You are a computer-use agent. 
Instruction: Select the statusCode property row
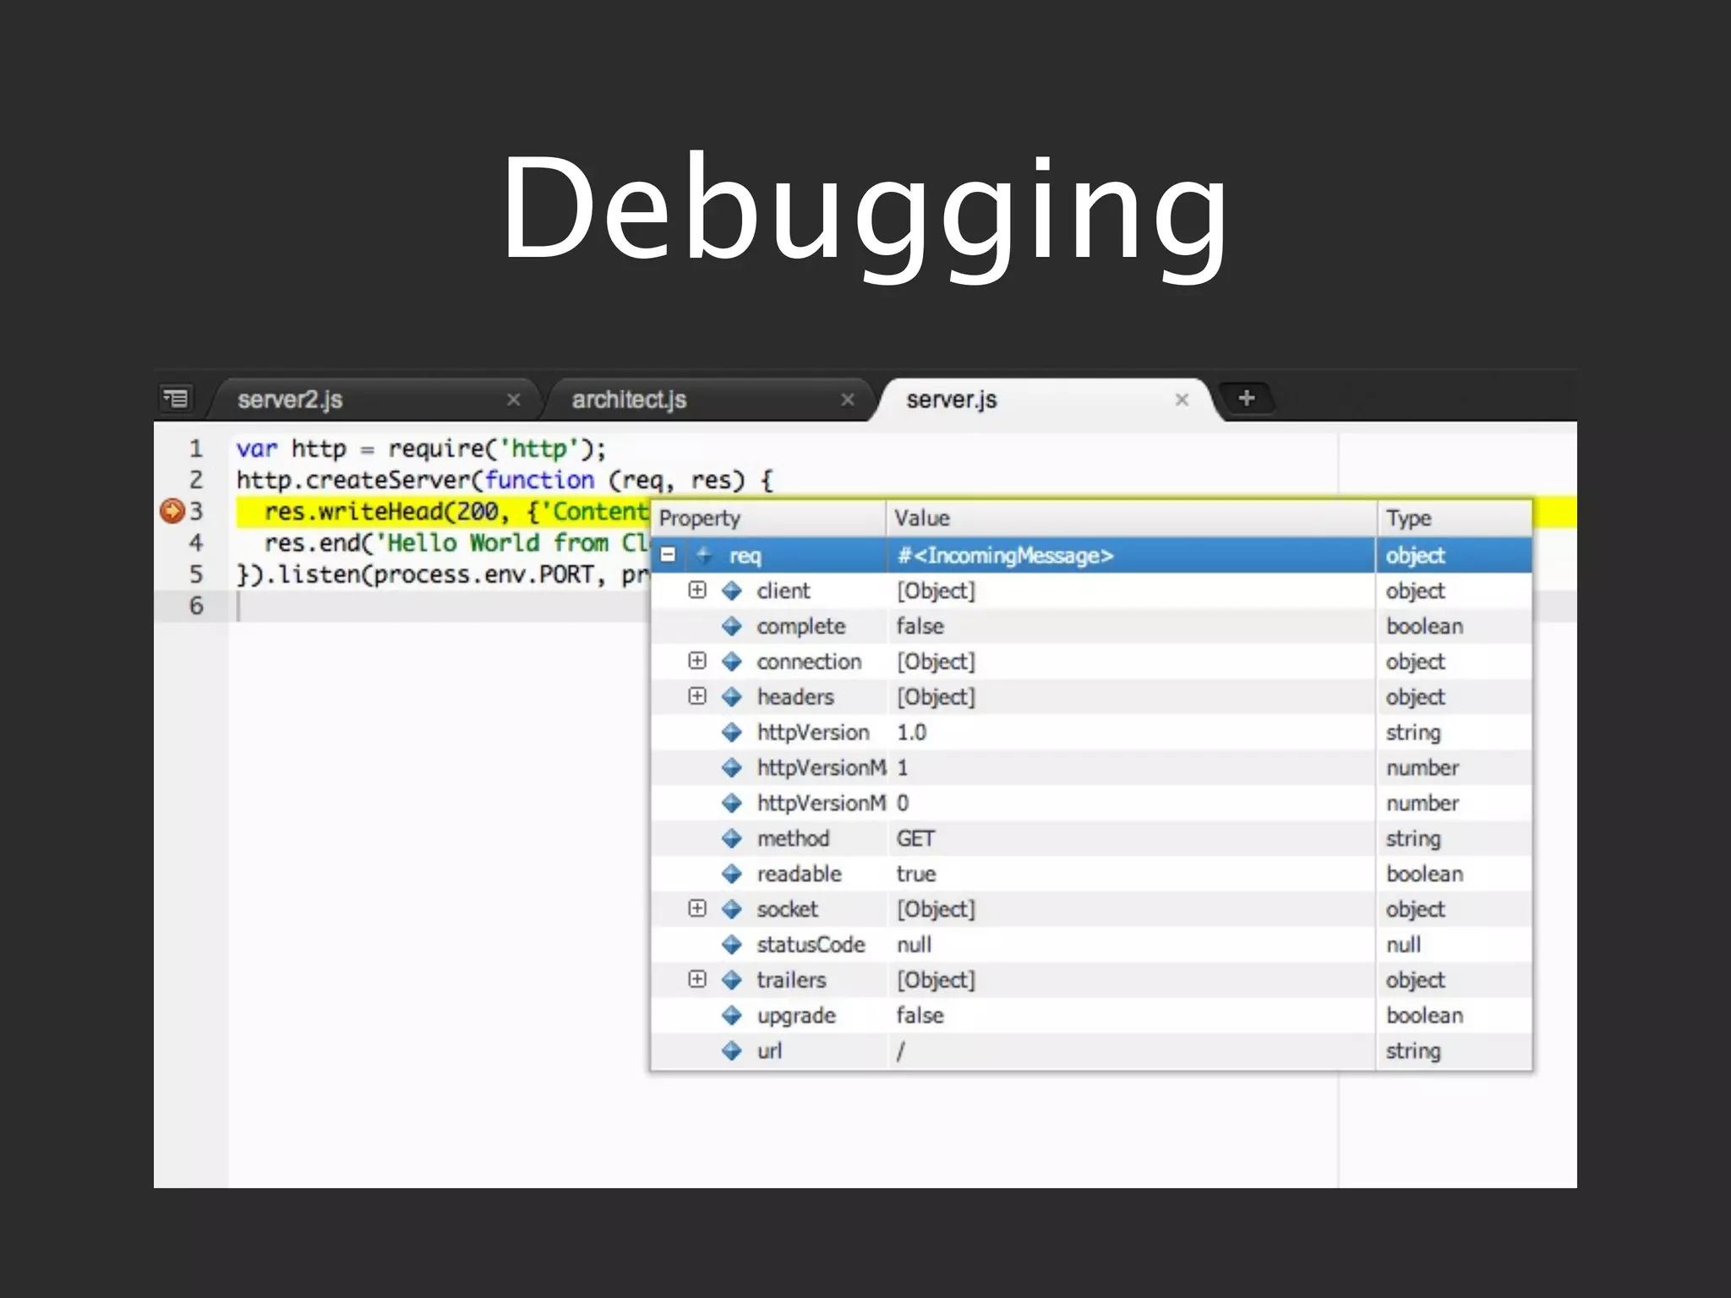tap(1091, 945)
